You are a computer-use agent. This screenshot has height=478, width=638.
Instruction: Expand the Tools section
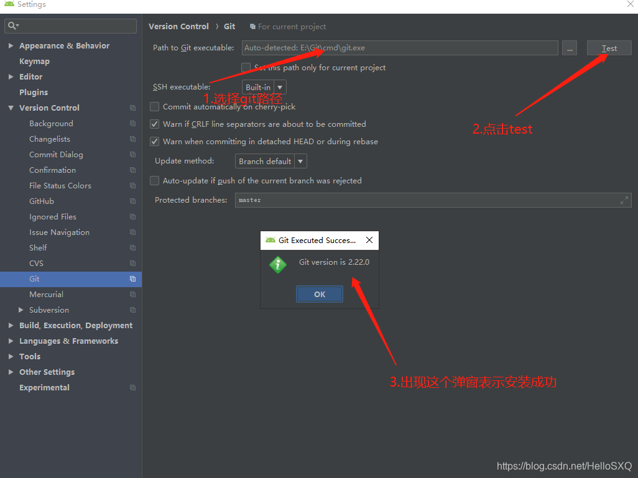11,356
